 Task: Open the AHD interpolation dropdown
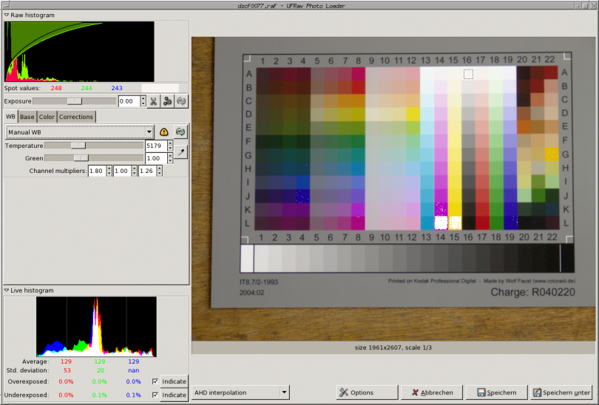[240, 392]
